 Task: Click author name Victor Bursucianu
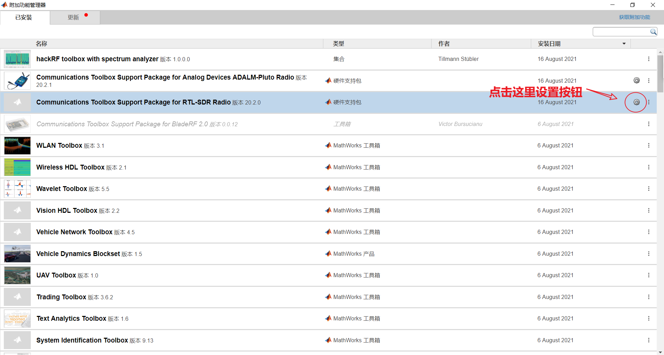(x=460, y=124)
